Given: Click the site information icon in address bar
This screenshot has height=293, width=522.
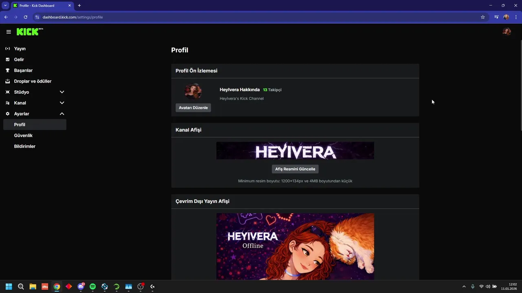Looking at the screenshot, I should coord(37,17).
